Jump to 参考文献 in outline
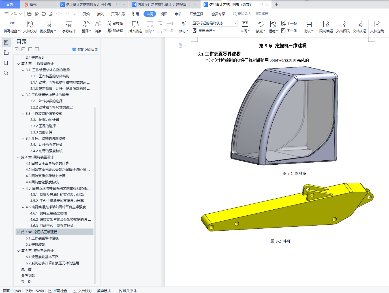This screenshot has width=389, height=293. [28, 276]
